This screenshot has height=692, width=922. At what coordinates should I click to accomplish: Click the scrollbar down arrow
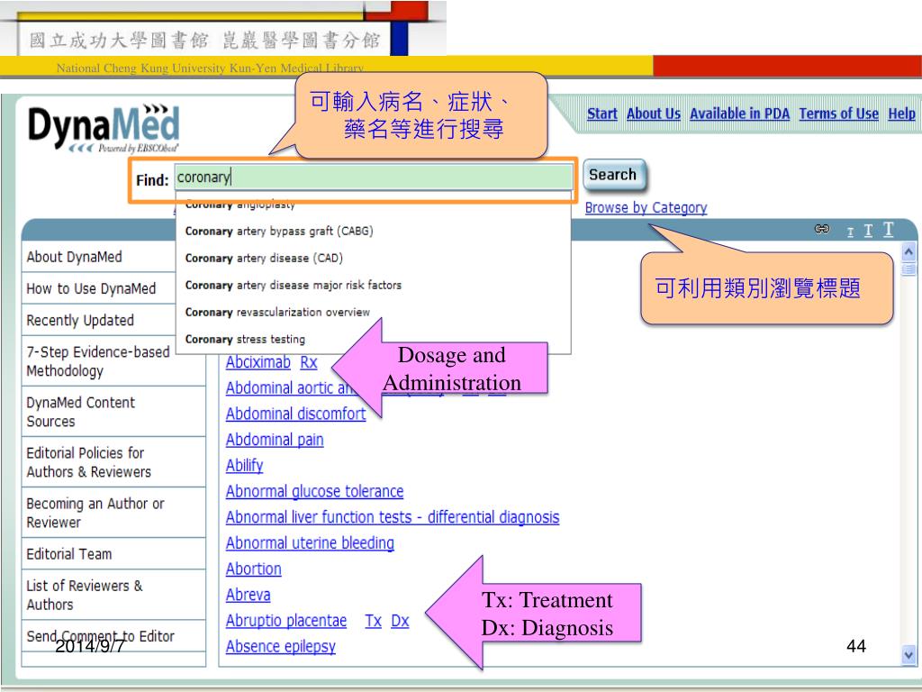(x=908, y=654)
